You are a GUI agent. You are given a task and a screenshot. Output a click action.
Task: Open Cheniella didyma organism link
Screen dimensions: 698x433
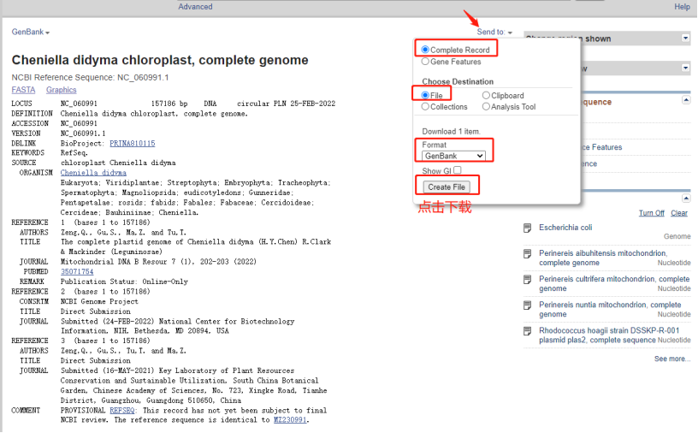click(x=93, y=173)
